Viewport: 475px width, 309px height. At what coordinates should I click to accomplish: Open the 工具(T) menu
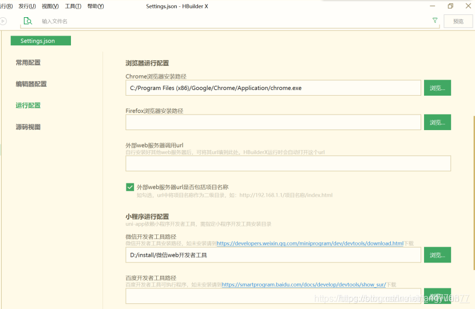coord(73,6)
